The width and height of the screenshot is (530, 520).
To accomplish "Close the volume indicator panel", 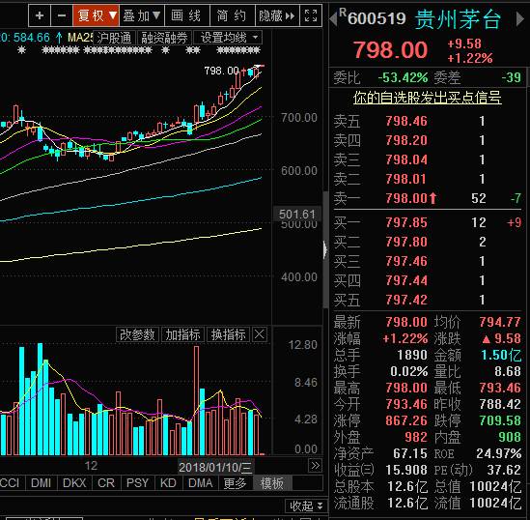I will click(x=260, y=334).
